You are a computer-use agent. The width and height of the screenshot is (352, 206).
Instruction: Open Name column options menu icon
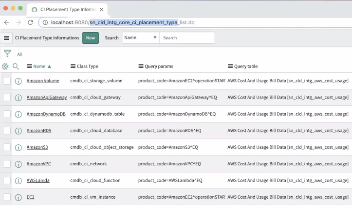(x=29, y=66)
